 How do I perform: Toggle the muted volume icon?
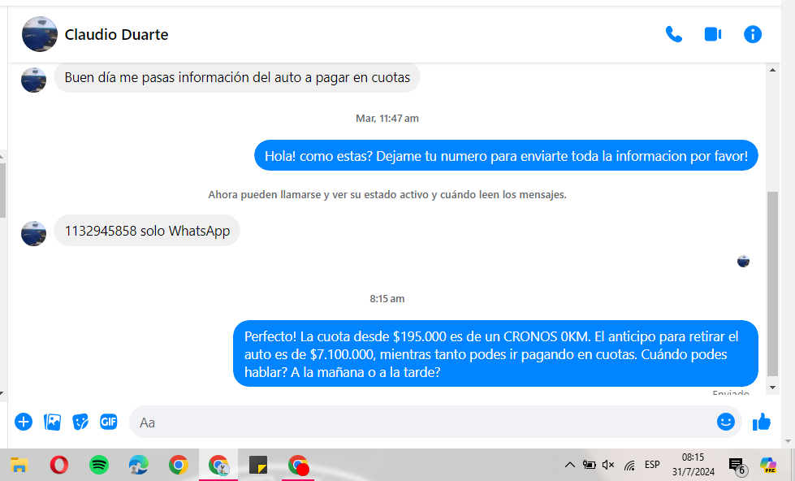tap(608, 466)
